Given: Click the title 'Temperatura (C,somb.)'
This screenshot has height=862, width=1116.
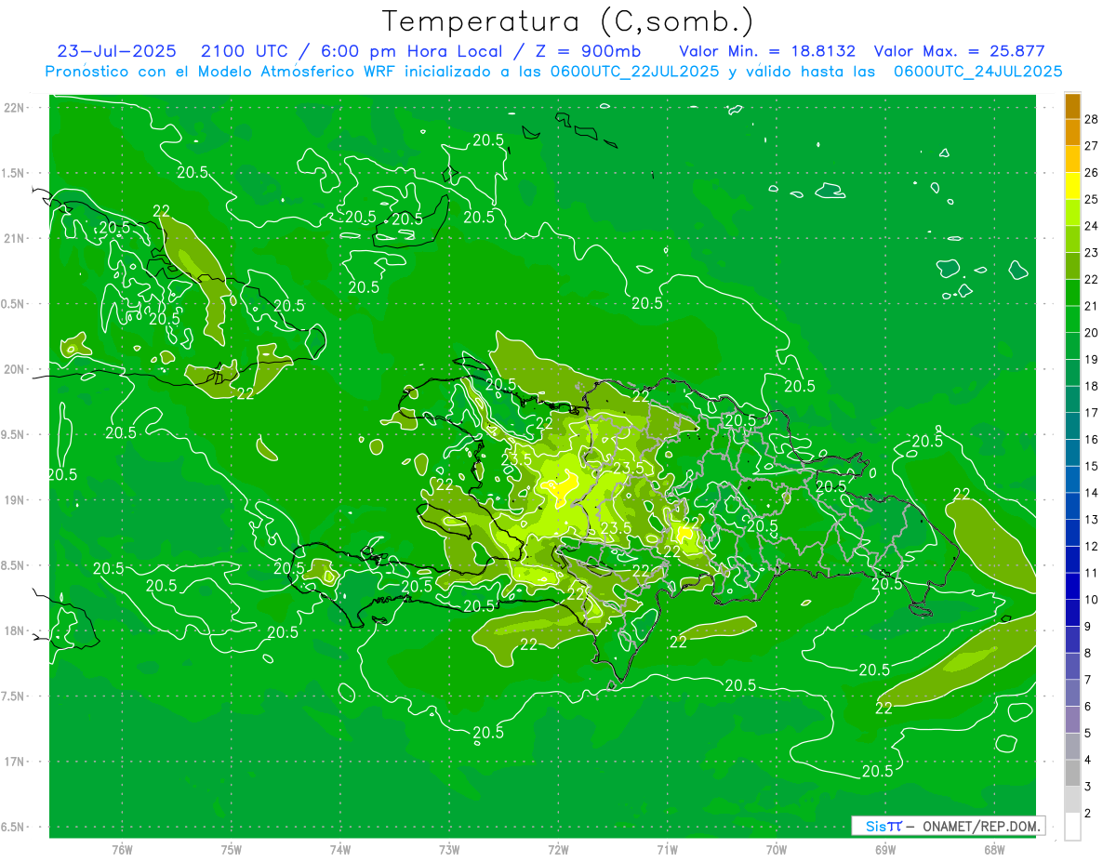Looking at the screenshot, I should pos(568,21).
